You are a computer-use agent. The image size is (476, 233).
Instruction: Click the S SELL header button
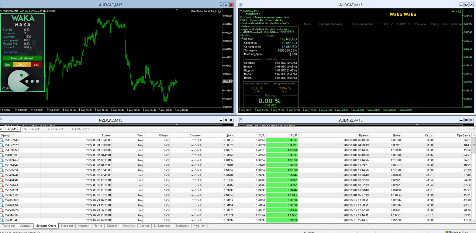(x=384, y=24)
